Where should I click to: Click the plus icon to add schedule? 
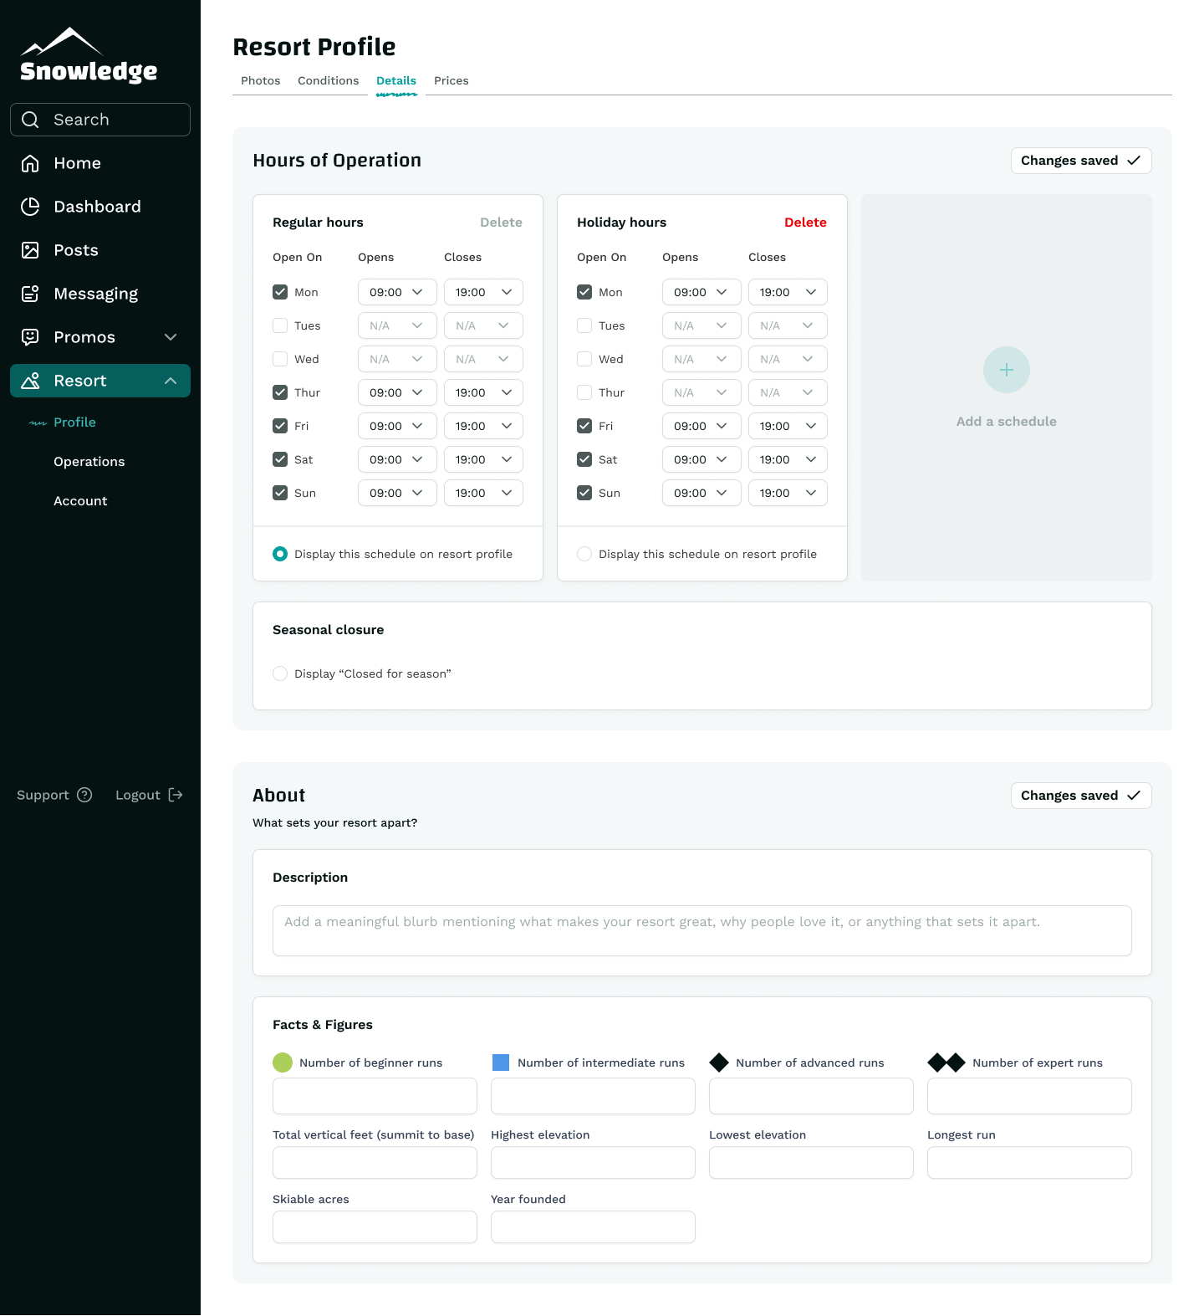(1007, 370)
